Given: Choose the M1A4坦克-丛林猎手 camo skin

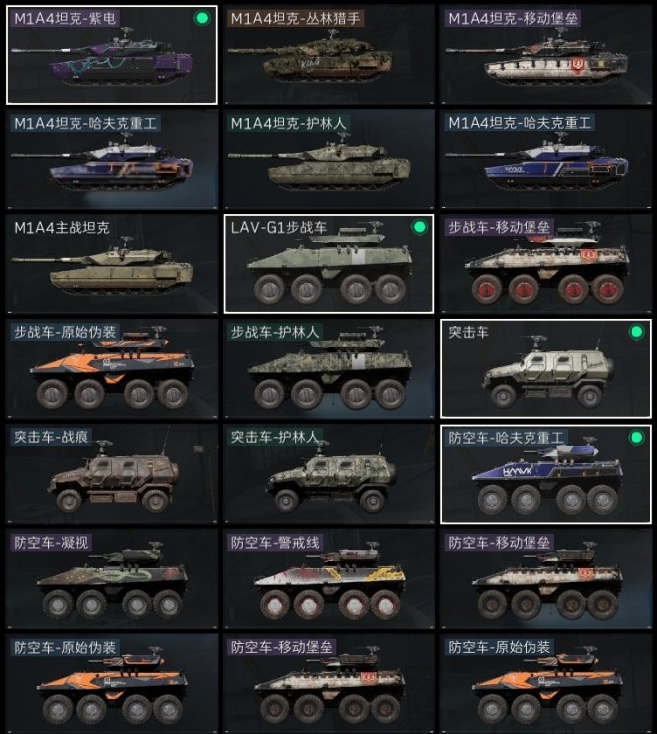Looking at the screenshot, I should pyautogui.click(x=328, y=55).
